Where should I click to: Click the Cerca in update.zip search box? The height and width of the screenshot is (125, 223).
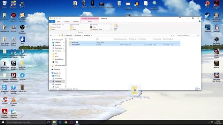(187, 35)
